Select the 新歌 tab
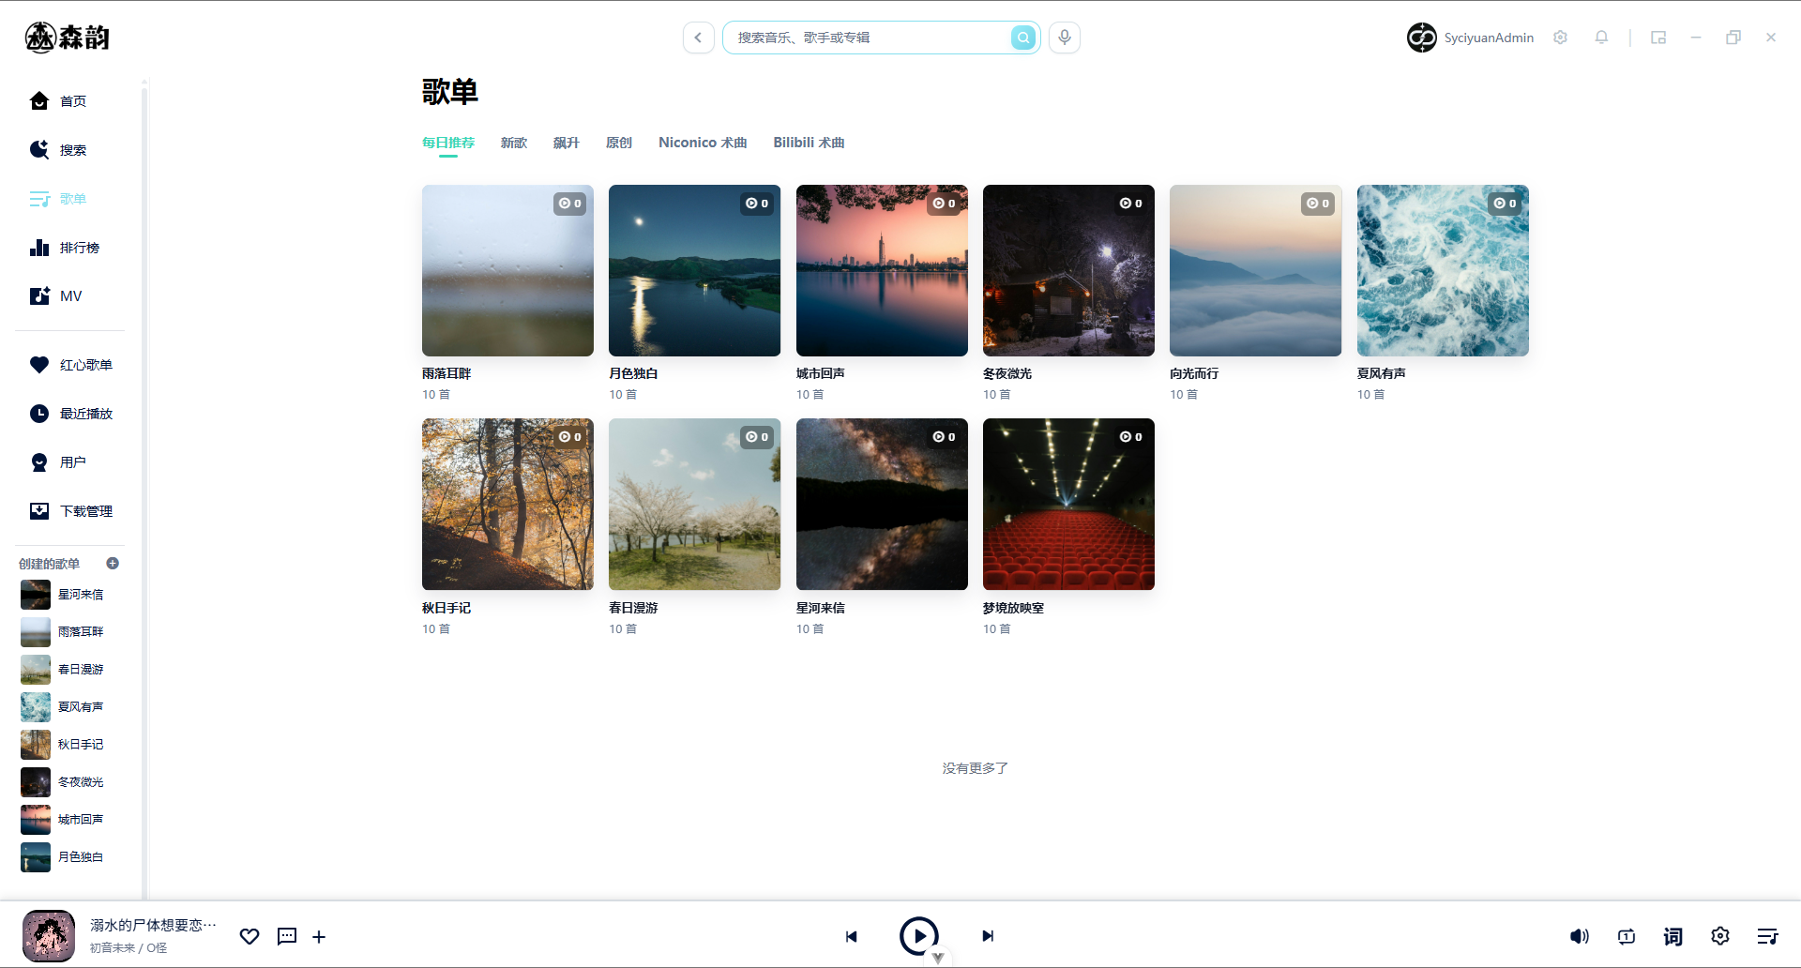Image resolution: width=1801 pixels, height=968 pixels. click(514, 143)
